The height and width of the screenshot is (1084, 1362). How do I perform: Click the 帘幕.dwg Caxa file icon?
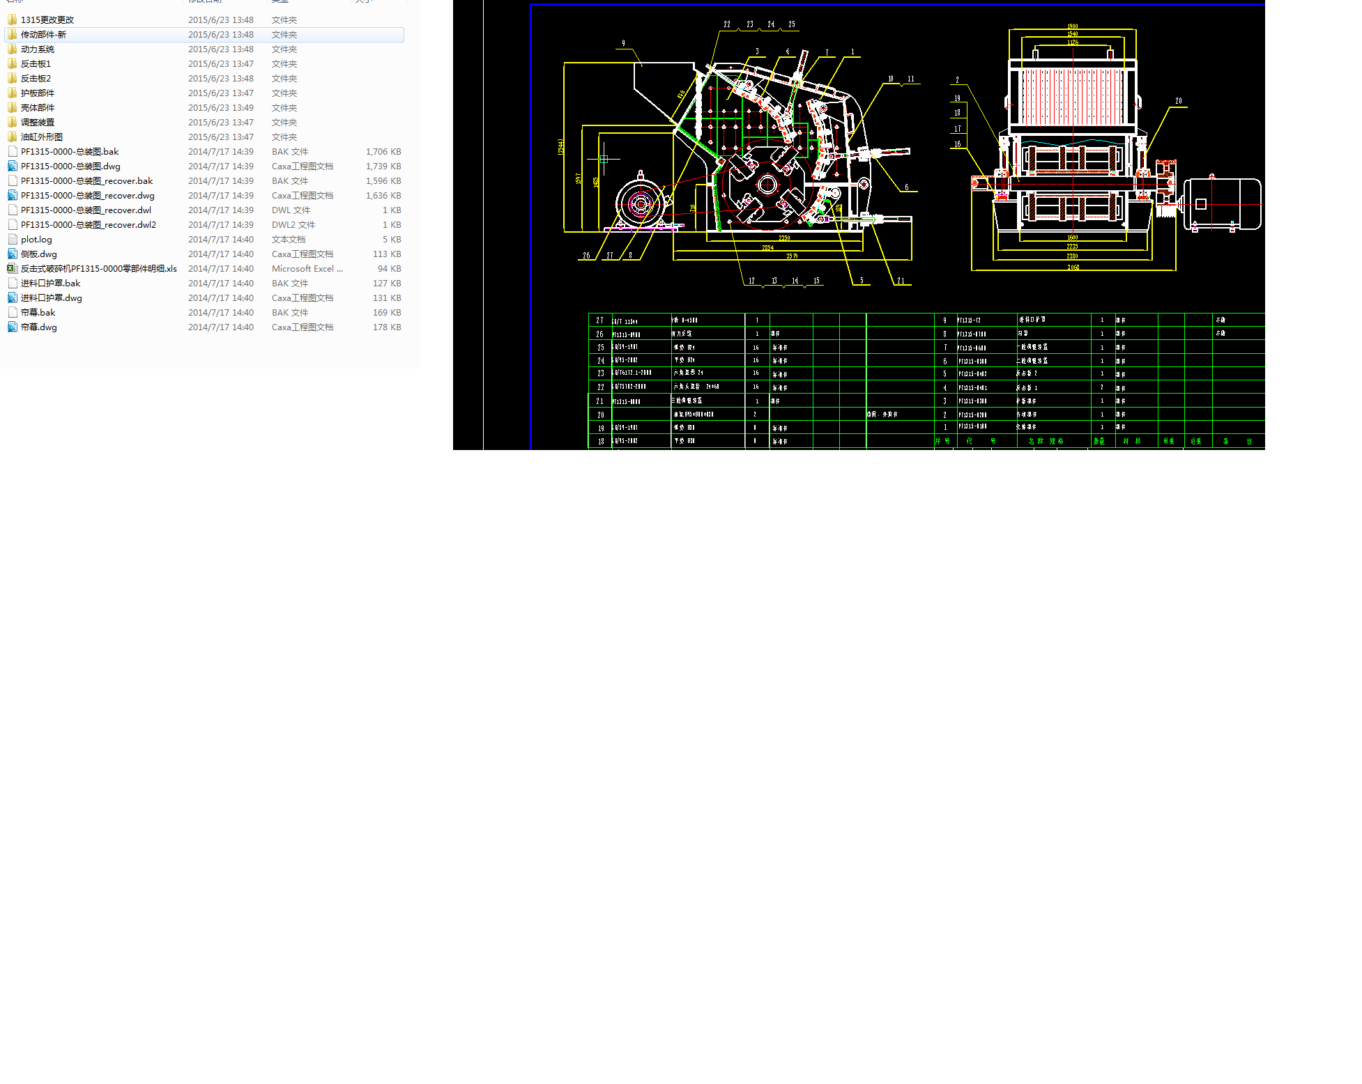coord(13,327)
